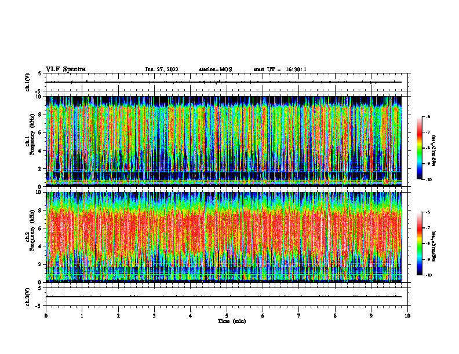Click the "10" kHz tick of ch.2 frequency axis
The image size is (459, 354).
coord(39,192)
